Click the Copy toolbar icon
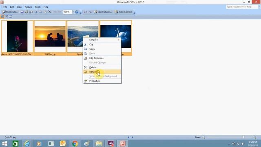 click(41, 12)
